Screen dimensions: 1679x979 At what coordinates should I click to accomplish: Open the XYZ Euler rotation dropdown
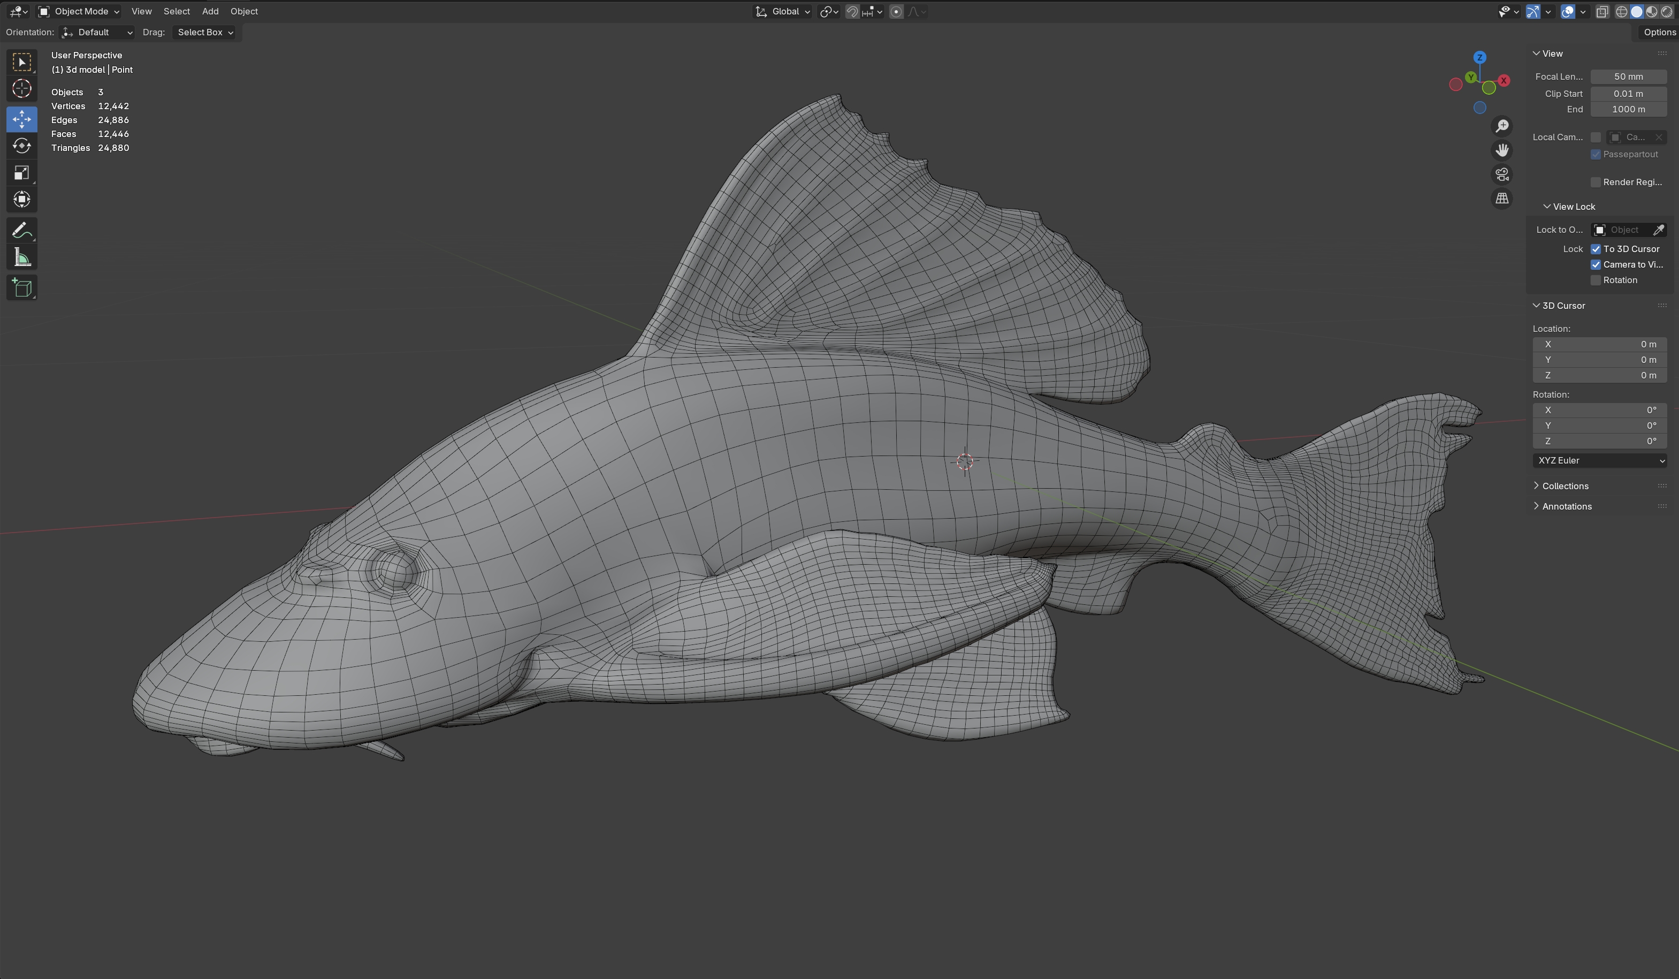(1599, 460)
